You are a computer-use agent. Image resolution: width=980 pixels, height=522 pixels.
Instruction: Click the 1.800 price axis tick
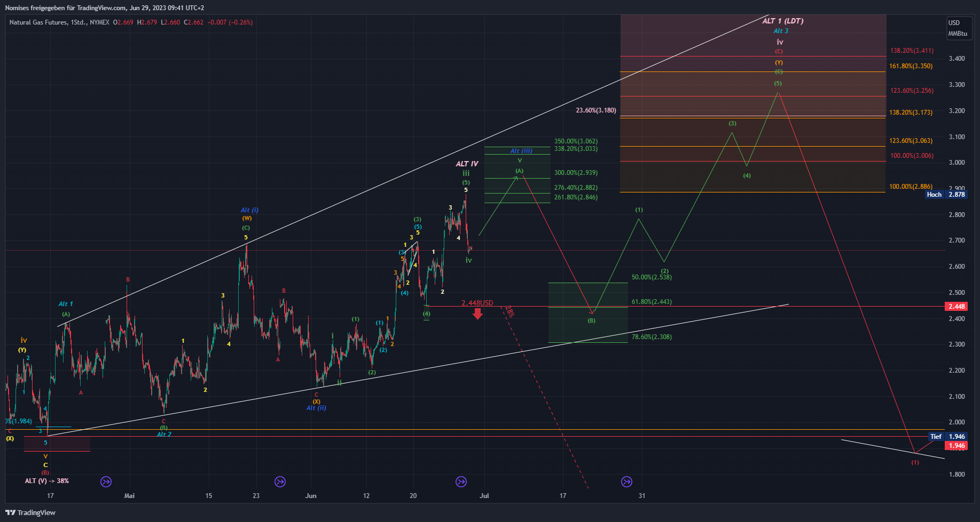957,475
